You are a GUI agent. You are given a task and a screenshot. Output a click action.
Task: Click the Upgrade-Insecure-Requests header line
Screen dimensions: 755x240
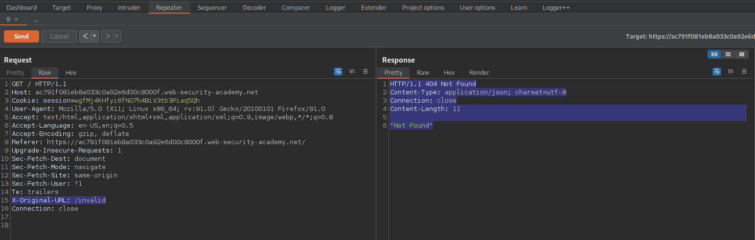(67, 151)
